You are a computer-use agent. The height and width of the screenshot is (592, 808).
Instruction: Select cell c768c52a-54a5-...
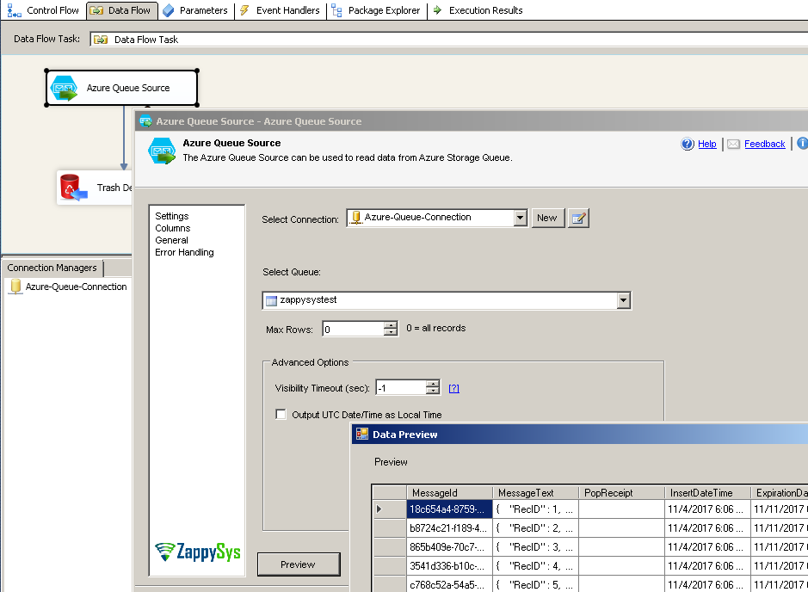449,584
